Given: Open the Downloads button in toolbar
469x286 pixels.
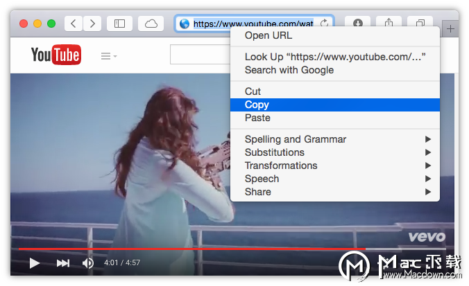Looking at the screenshot, I should coord(358,23).
